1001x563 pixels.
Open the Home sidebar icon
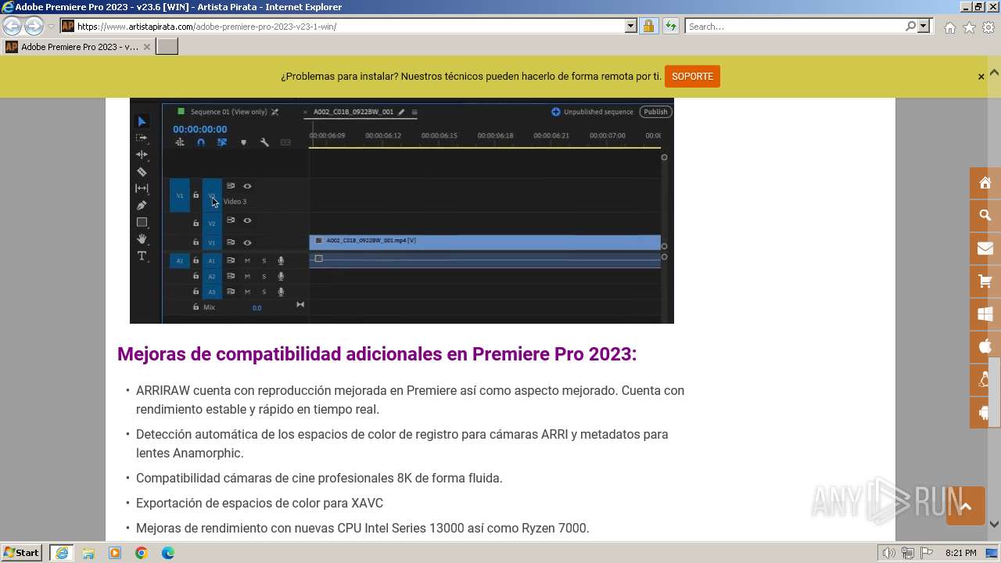click(985, 183)
